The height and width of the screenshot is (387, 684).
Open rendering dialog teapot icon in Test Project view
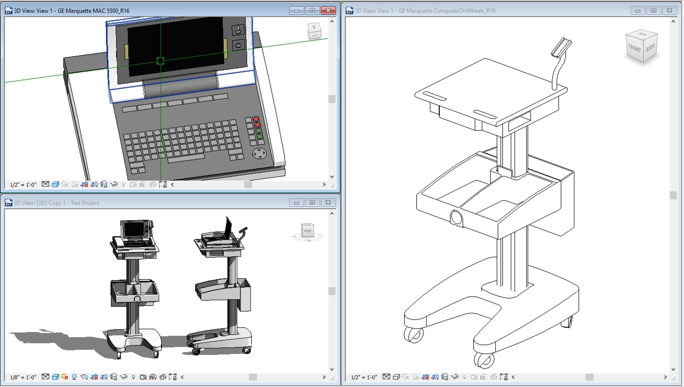click(84, 377)
